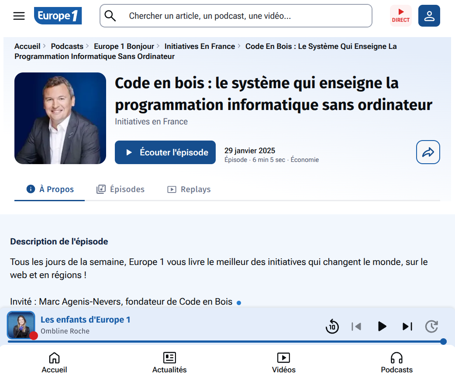Go to the Accueil breadcrumb

tap(27, 46)
